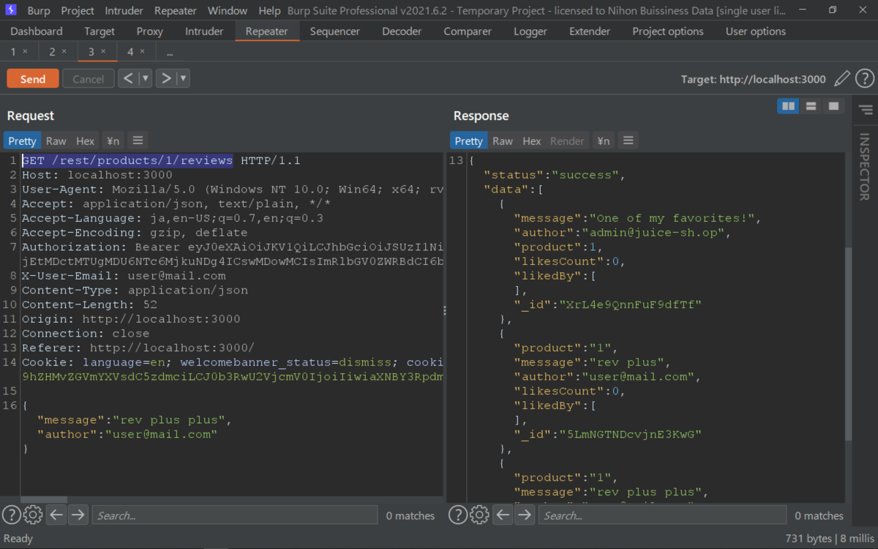This screenshot has height=549, width=878.
Task: Jump to next match in Response search
Action: 525,515
